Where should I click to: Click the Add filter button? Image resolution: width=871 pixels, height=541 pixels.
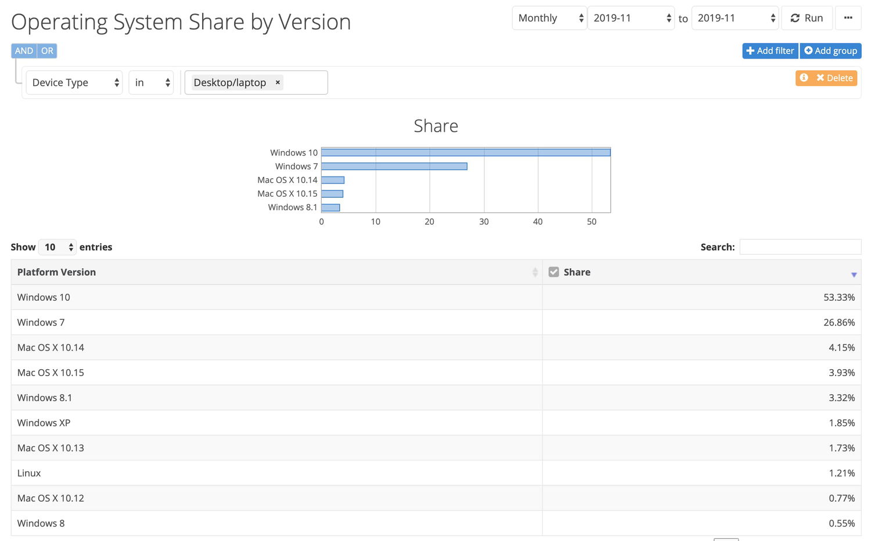tap(770, 51)
